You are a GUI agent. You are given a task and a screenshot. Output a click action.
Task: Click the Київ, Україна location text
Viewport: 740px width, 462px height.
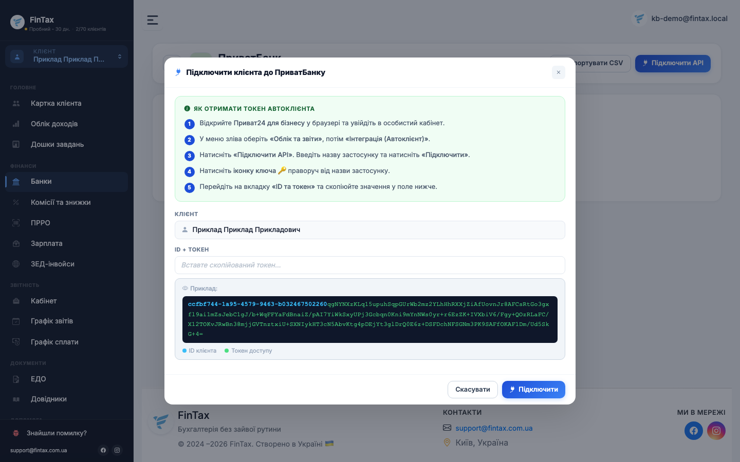482,442
